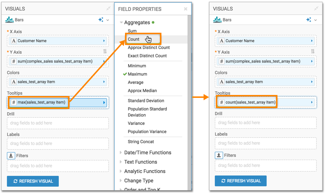Choose Count from the Aggregates list
The height and width of the screenshot is (195, 325).
pos(134,39)
